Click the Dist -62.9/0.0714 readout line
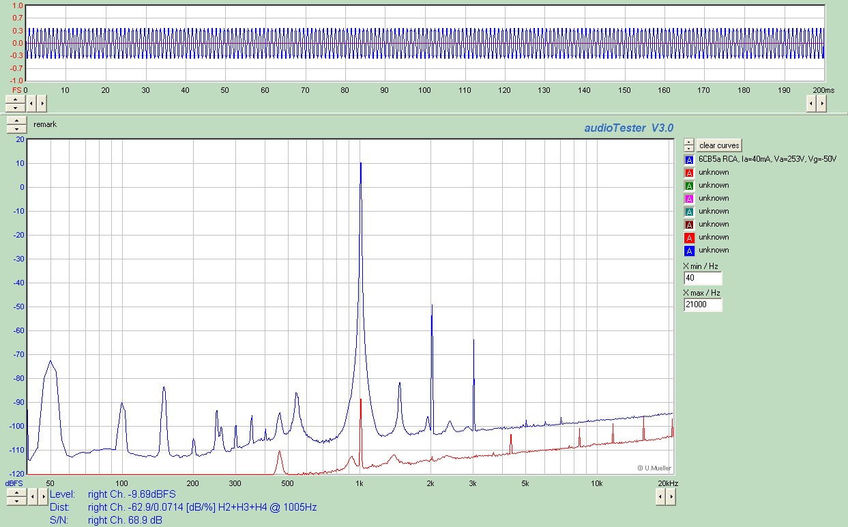Image resolution: width=848 pixels, height=527 pixels. click(x=183, y=507)
